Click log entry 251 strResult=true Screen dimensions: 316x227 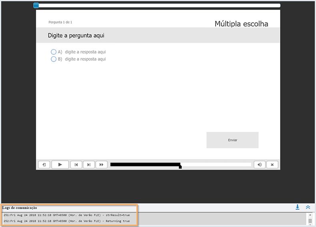pos(66,215)
